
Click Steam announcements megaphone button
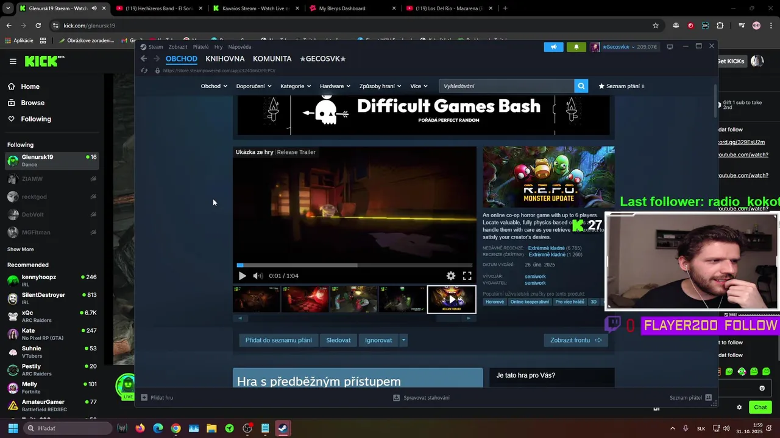(553, 47)
